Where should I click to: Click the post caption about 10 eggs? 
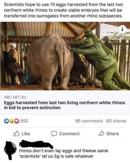(64, 10)
